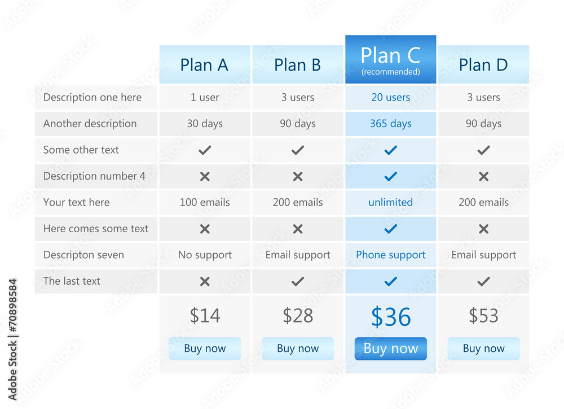Screen dimensions: 564x409
Task: Select the recommended Plan C header
Action: [391, 59]
